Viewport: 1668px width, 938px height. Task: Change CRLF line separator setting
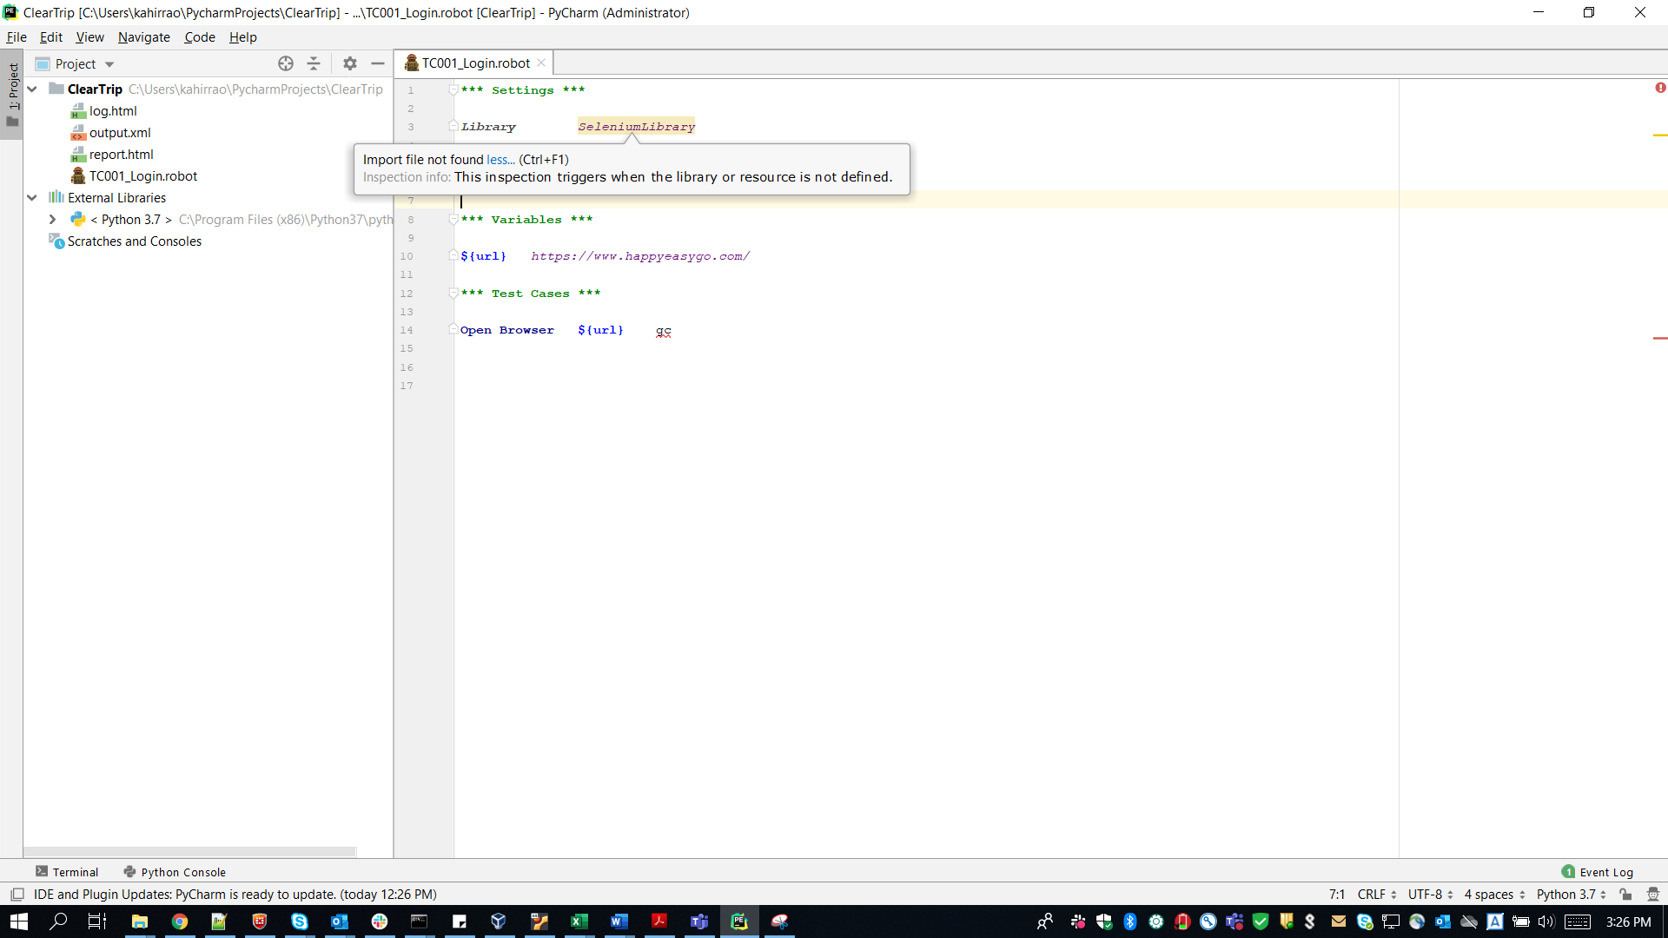click(1377, 895)
